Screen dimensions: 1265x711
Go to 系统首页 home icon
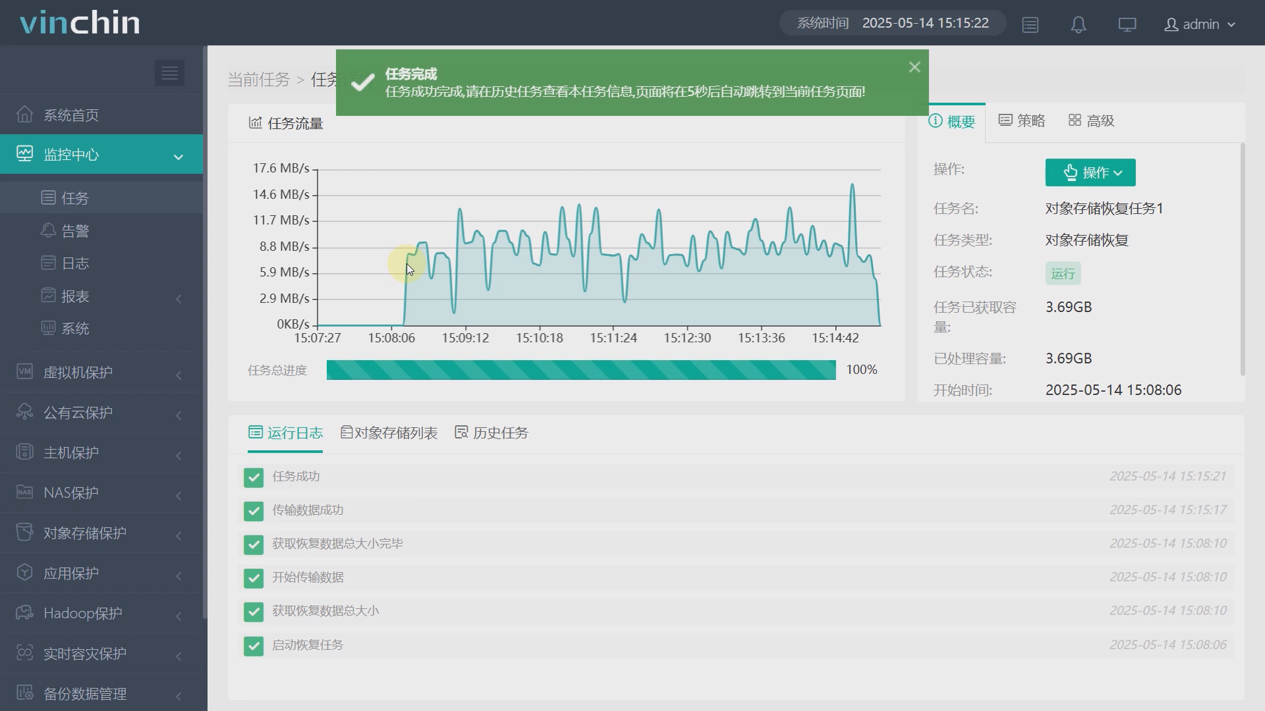click(x=25, y=115)
